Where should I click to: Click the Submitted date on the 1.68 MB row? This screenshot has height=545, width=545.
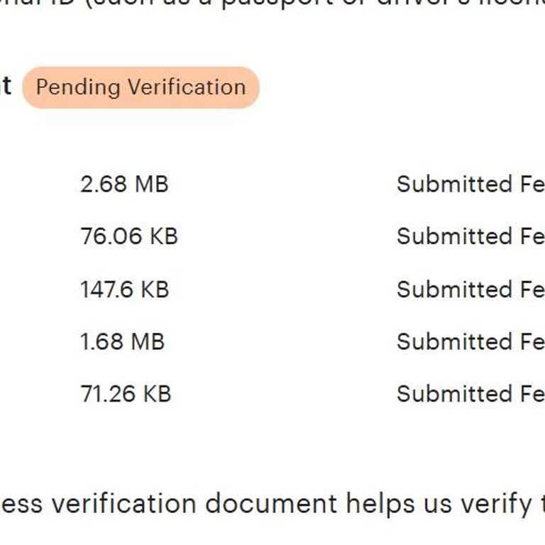pyautogui.click(x=470, y=341)
